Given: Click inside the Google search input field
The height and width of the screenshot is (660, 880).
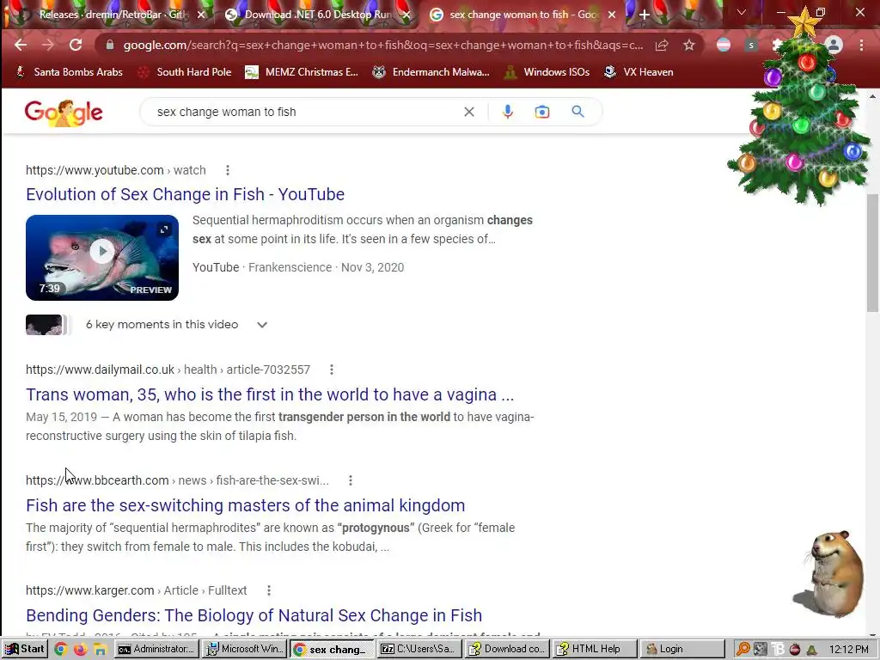Looking at the screenshot, I should pos(303,112).
